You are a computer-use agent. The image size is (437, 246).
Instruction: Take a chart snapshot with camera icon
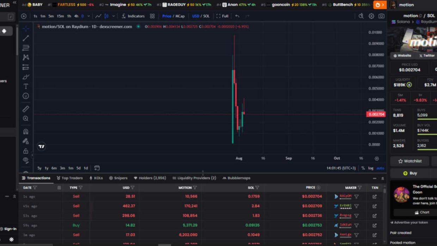pos(381,16)
